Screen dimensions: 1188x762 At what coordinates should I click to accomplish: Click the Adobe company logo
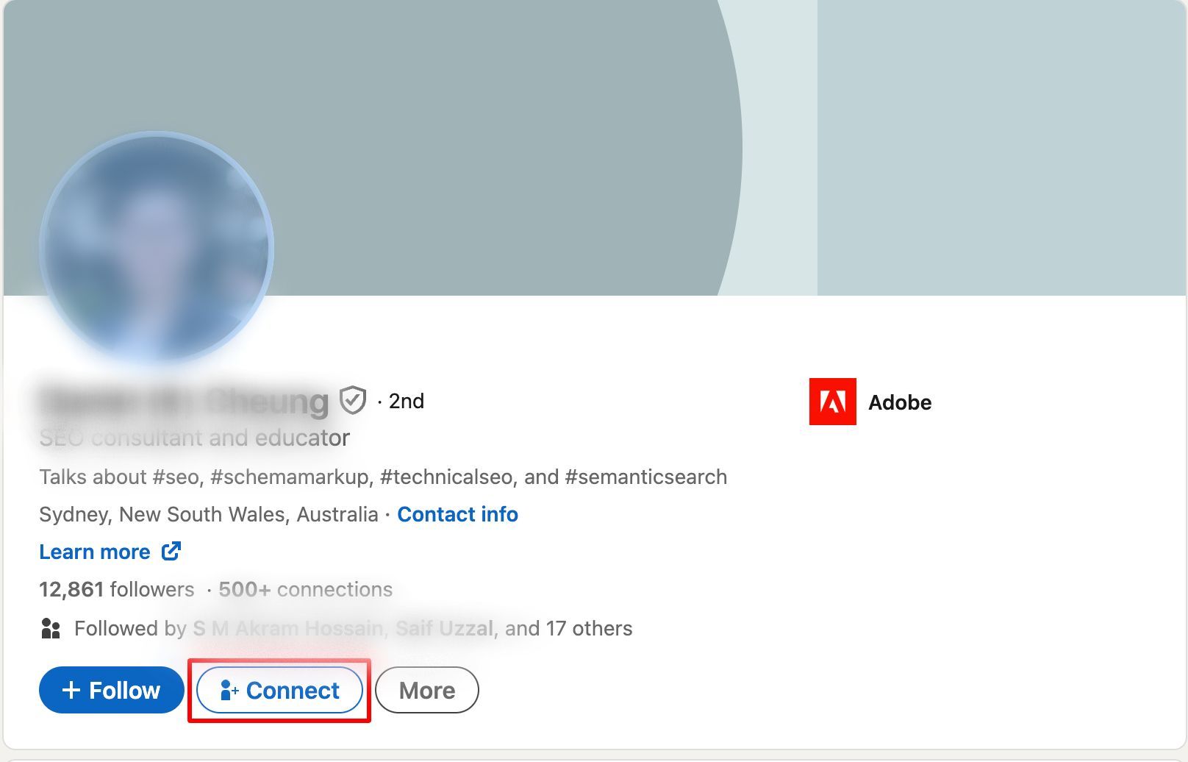pos(831,402)
